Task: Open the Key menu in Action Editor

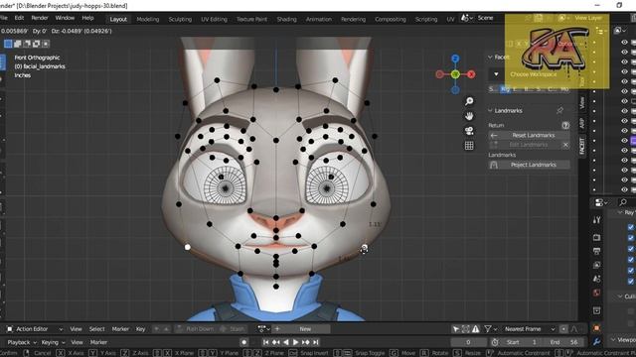Action: tap(141, 329)
